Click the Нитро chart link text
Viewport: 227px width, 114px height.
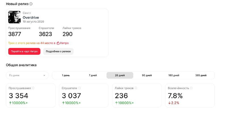click(64, 43)
